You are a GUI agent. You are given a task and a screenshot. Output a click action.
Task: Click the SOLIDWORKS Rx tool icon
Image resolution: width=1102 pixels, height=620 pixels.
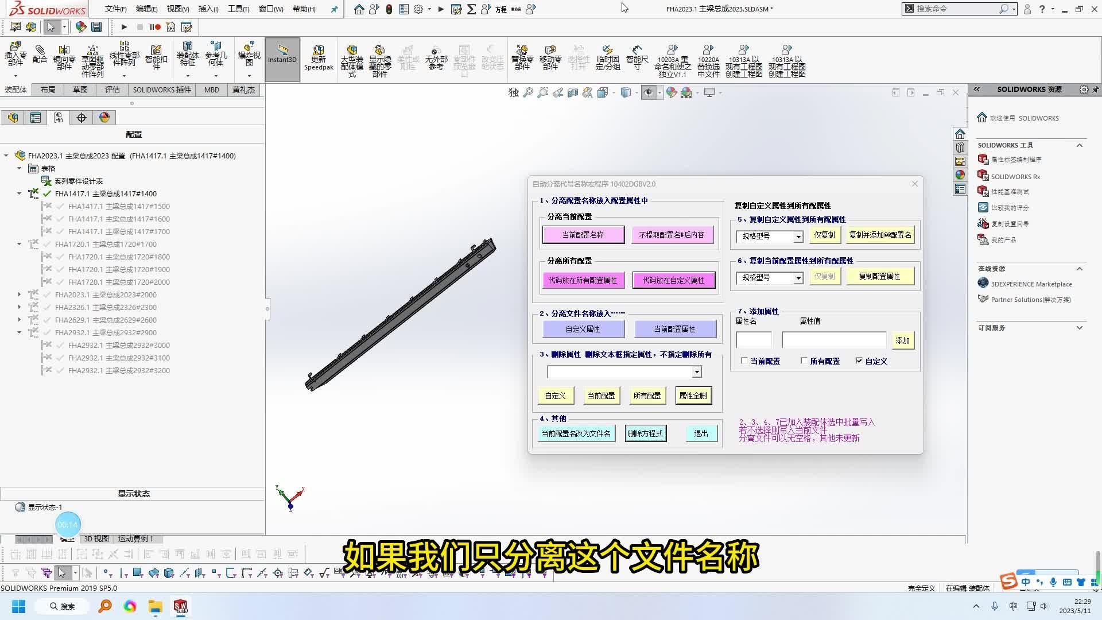983,176
